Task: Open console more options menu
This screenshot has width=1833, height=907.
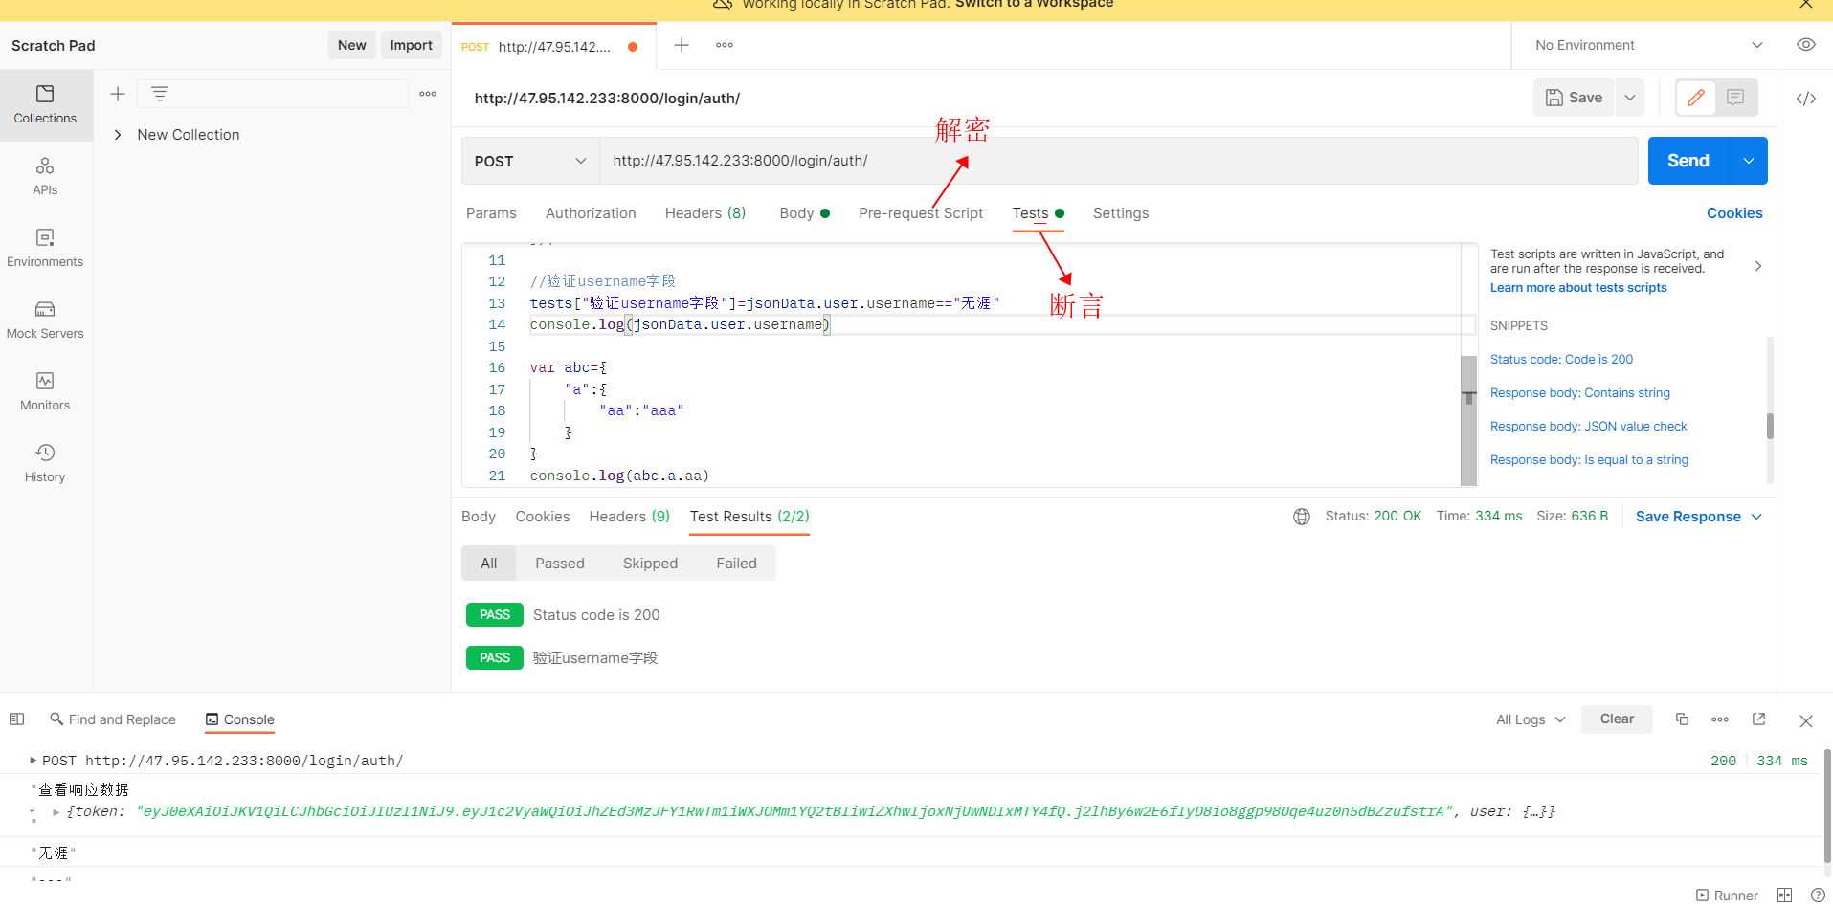Action: click(x=1720, y=719)
